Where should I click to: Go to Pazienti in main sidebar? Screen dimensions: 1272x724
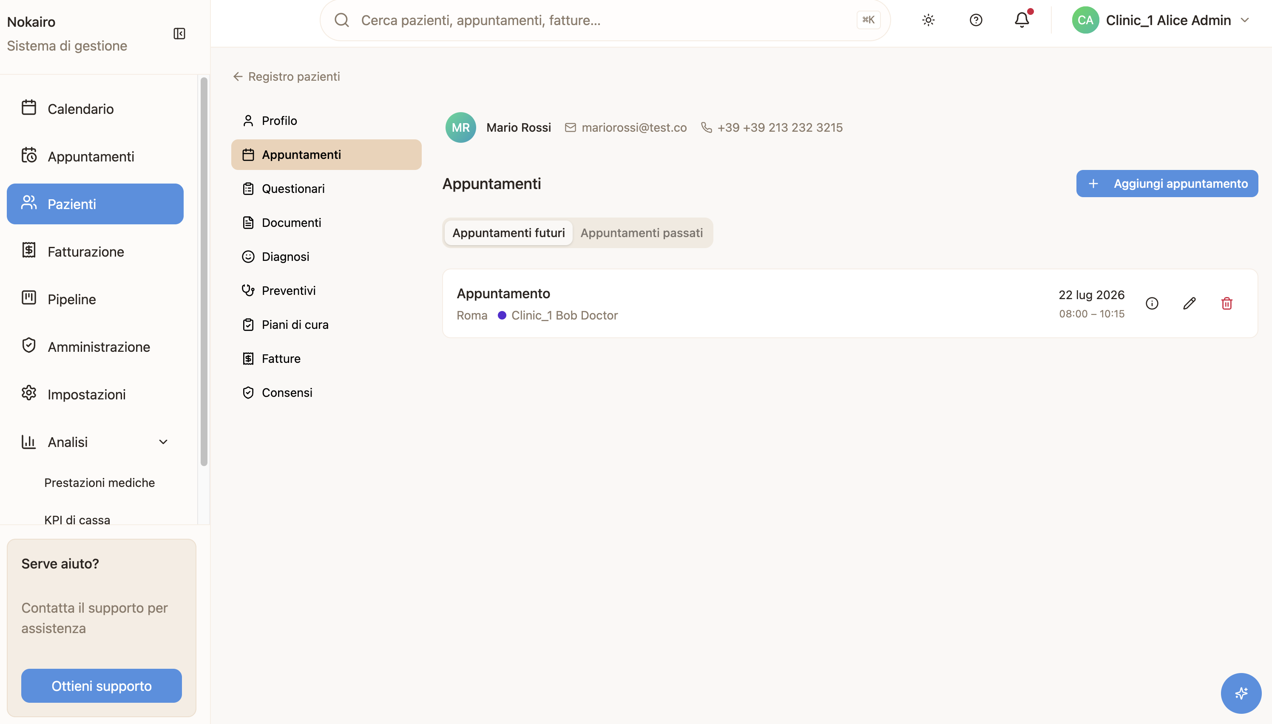tap(95, 204)
